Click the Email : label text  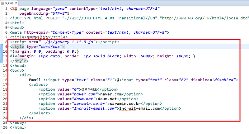tap(37, 80)
